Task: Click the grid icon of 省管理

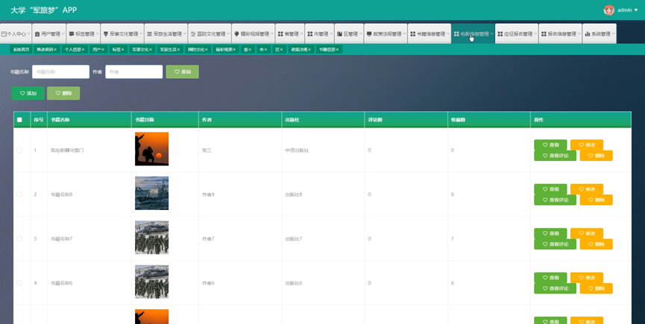Action: click(280, 34)
